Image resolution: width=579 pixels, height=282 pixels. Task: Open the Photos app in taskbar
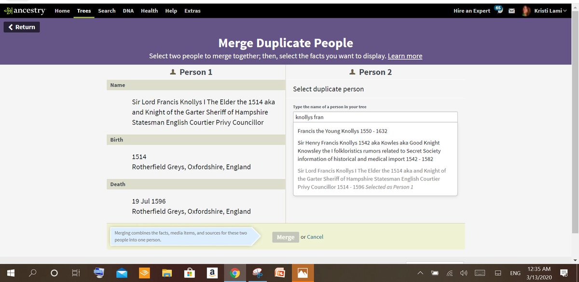coord(303,273)
